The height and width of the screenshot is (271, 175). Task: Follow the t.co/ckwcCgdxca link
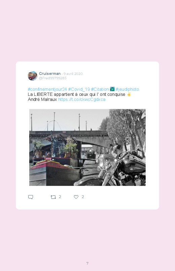pyautogui.click(x=82, y=100)
